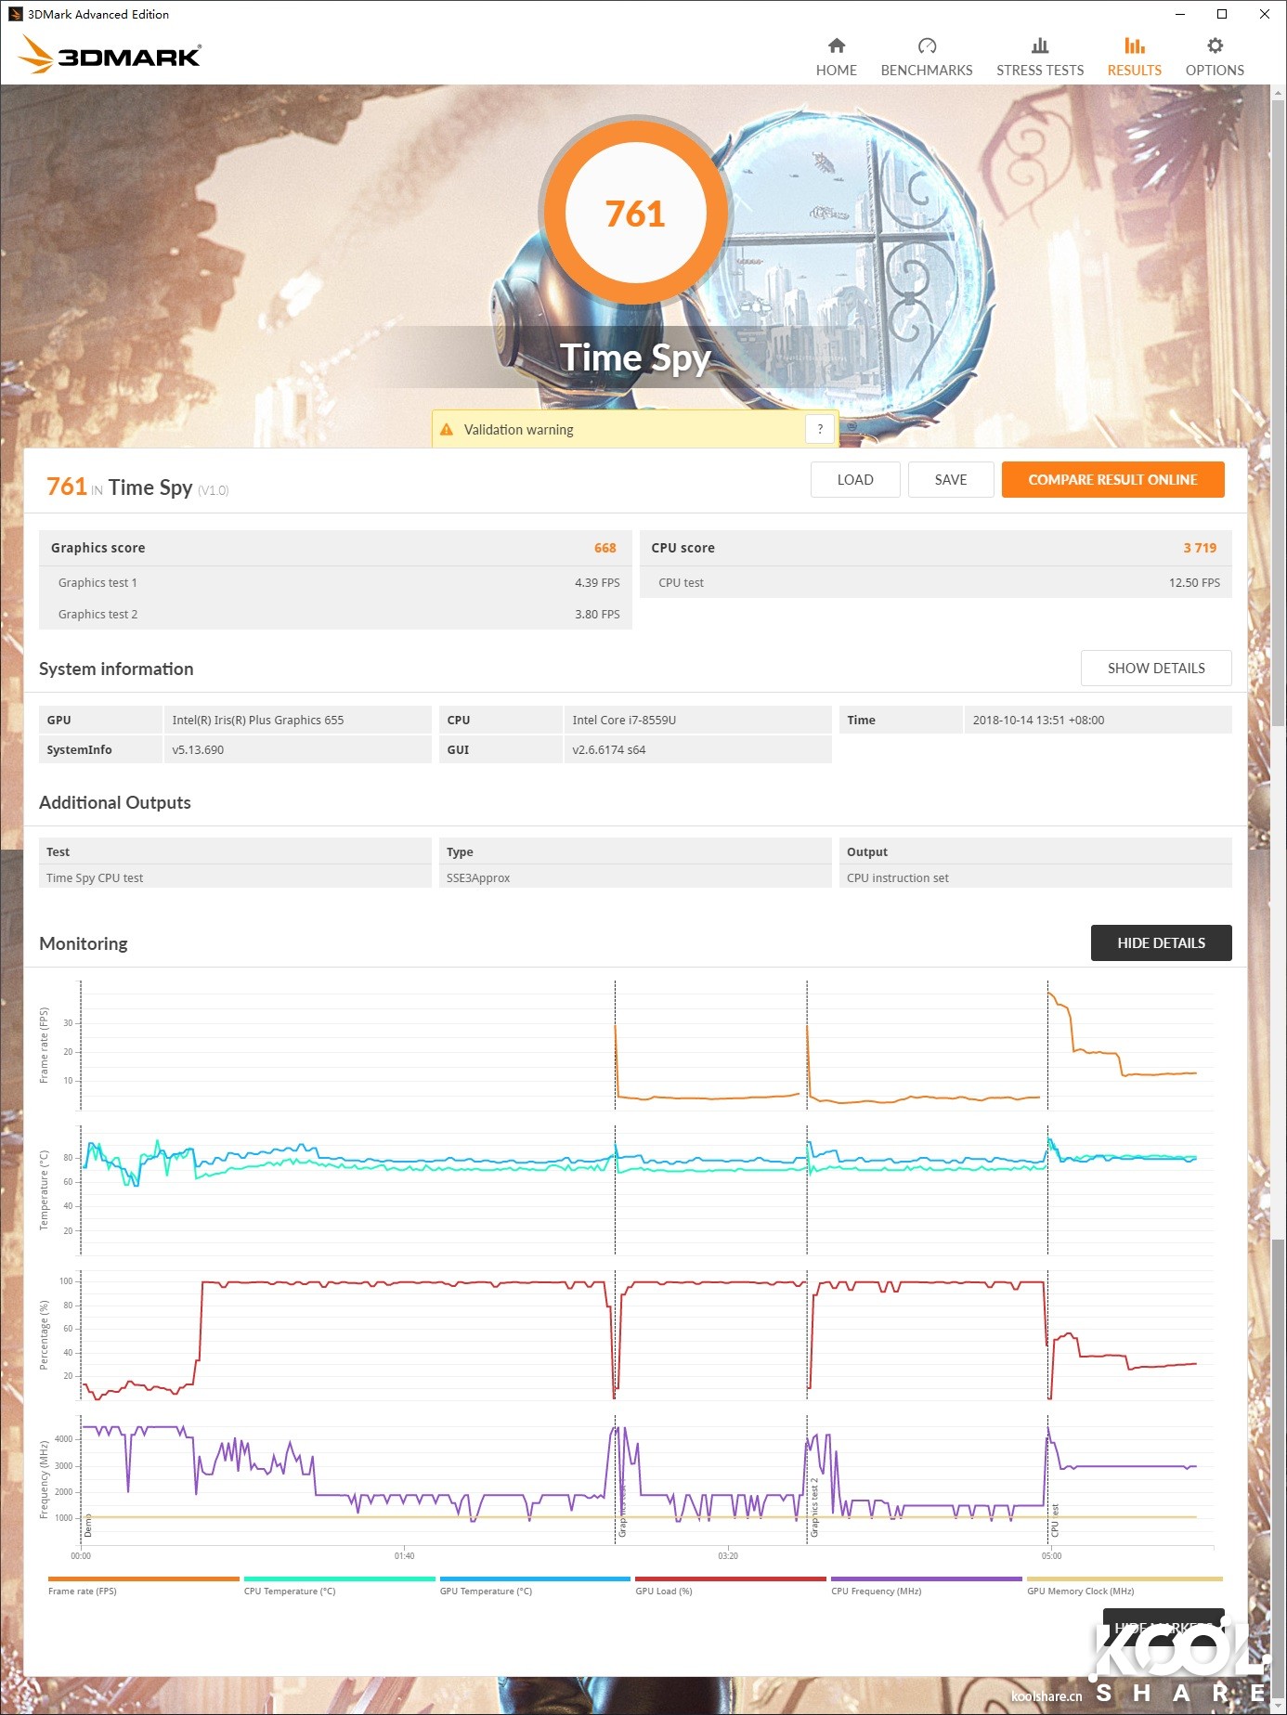Open the Benchmarks tab
The width and height of the screenshot is (1287, 1715).
(927, 57)
